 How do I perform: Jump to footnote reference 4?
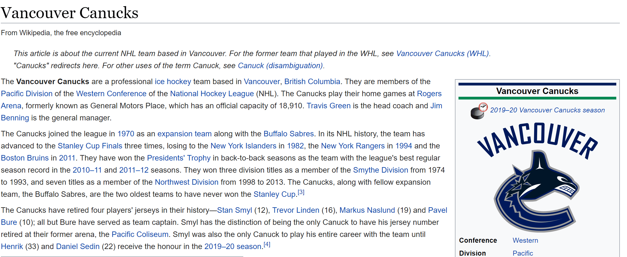(267, 244)
